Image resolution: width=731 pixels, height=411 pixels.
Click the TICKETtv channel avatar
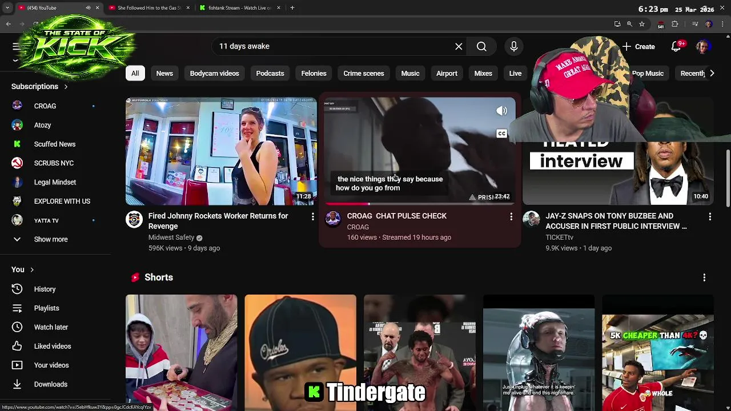532,220
